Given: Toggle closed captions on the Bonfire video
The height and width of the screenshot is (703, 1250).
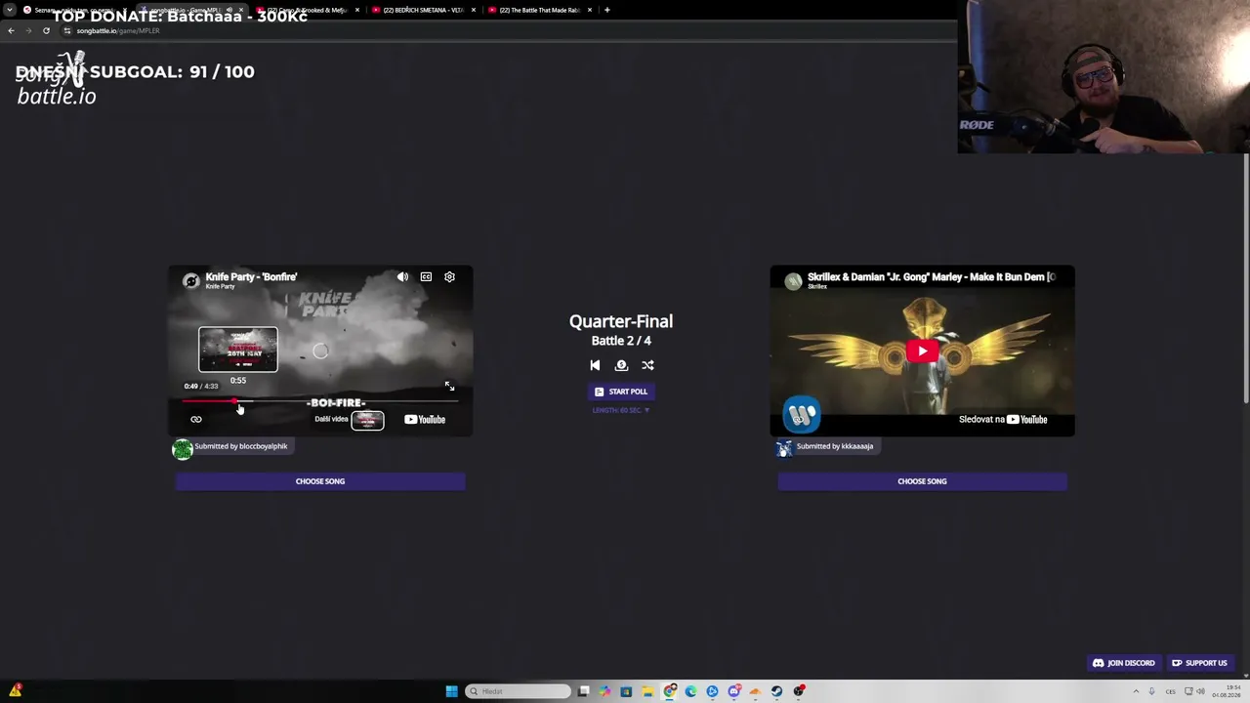Looking at the screenshot, I should point(426,277).
